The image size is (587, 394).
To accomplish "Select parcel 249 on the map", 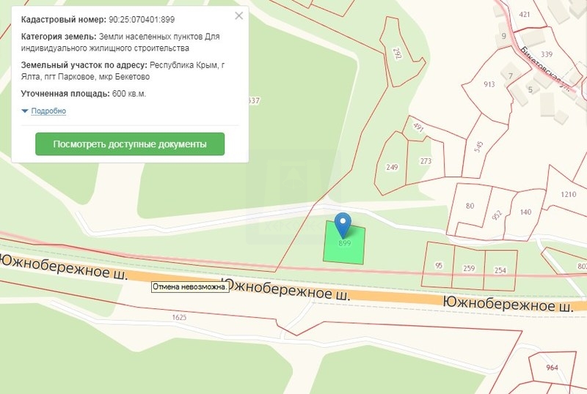I will (x=392, y=167).
